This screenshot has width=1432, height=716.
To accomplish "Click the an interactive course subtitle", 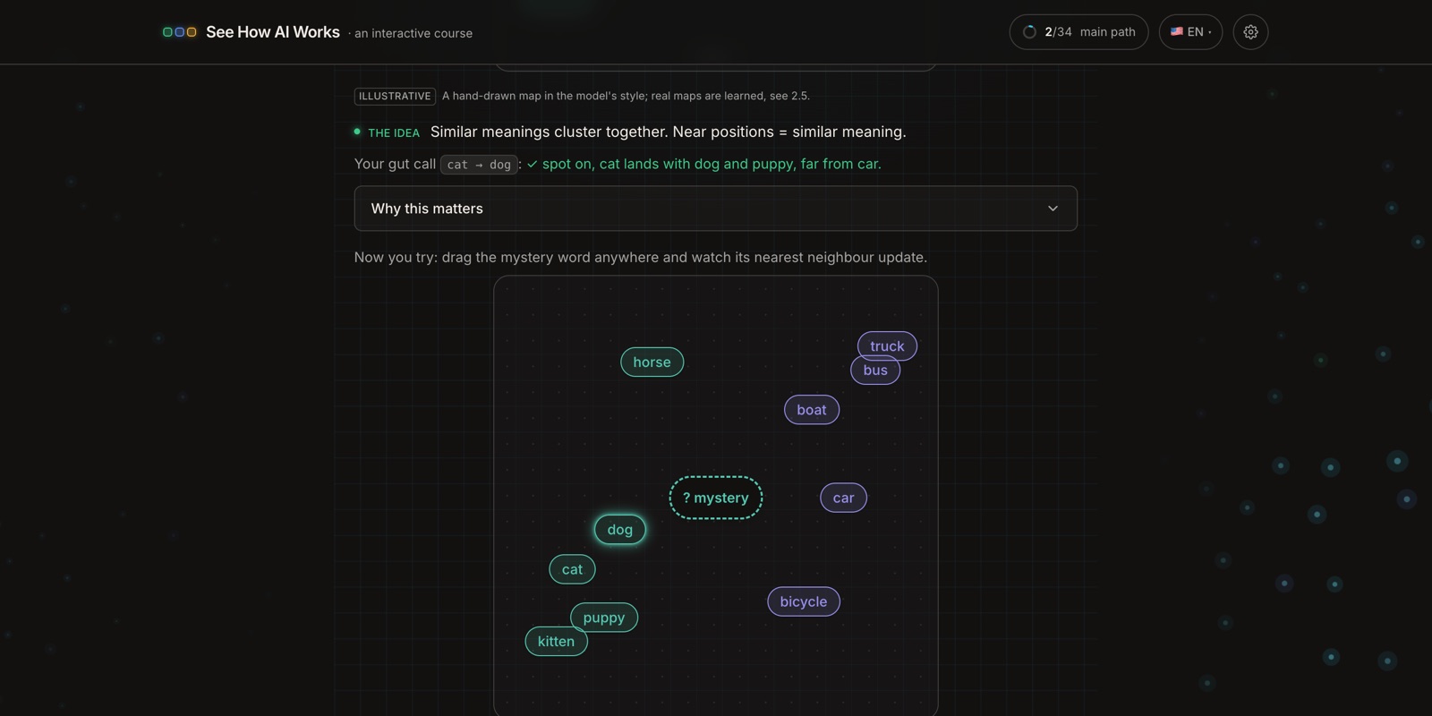I will [413, 33].
